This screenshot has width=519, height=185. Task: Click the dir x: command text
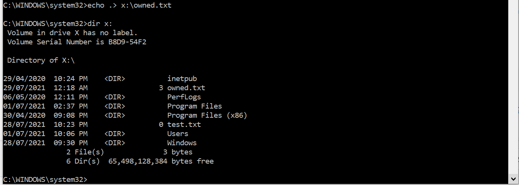[100, 24]
